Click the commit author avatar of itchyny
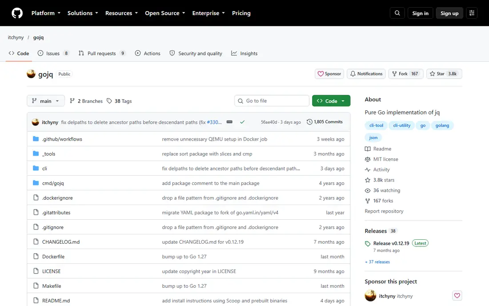This screenshot has height=306, width=489. click(x=35, y=122)
